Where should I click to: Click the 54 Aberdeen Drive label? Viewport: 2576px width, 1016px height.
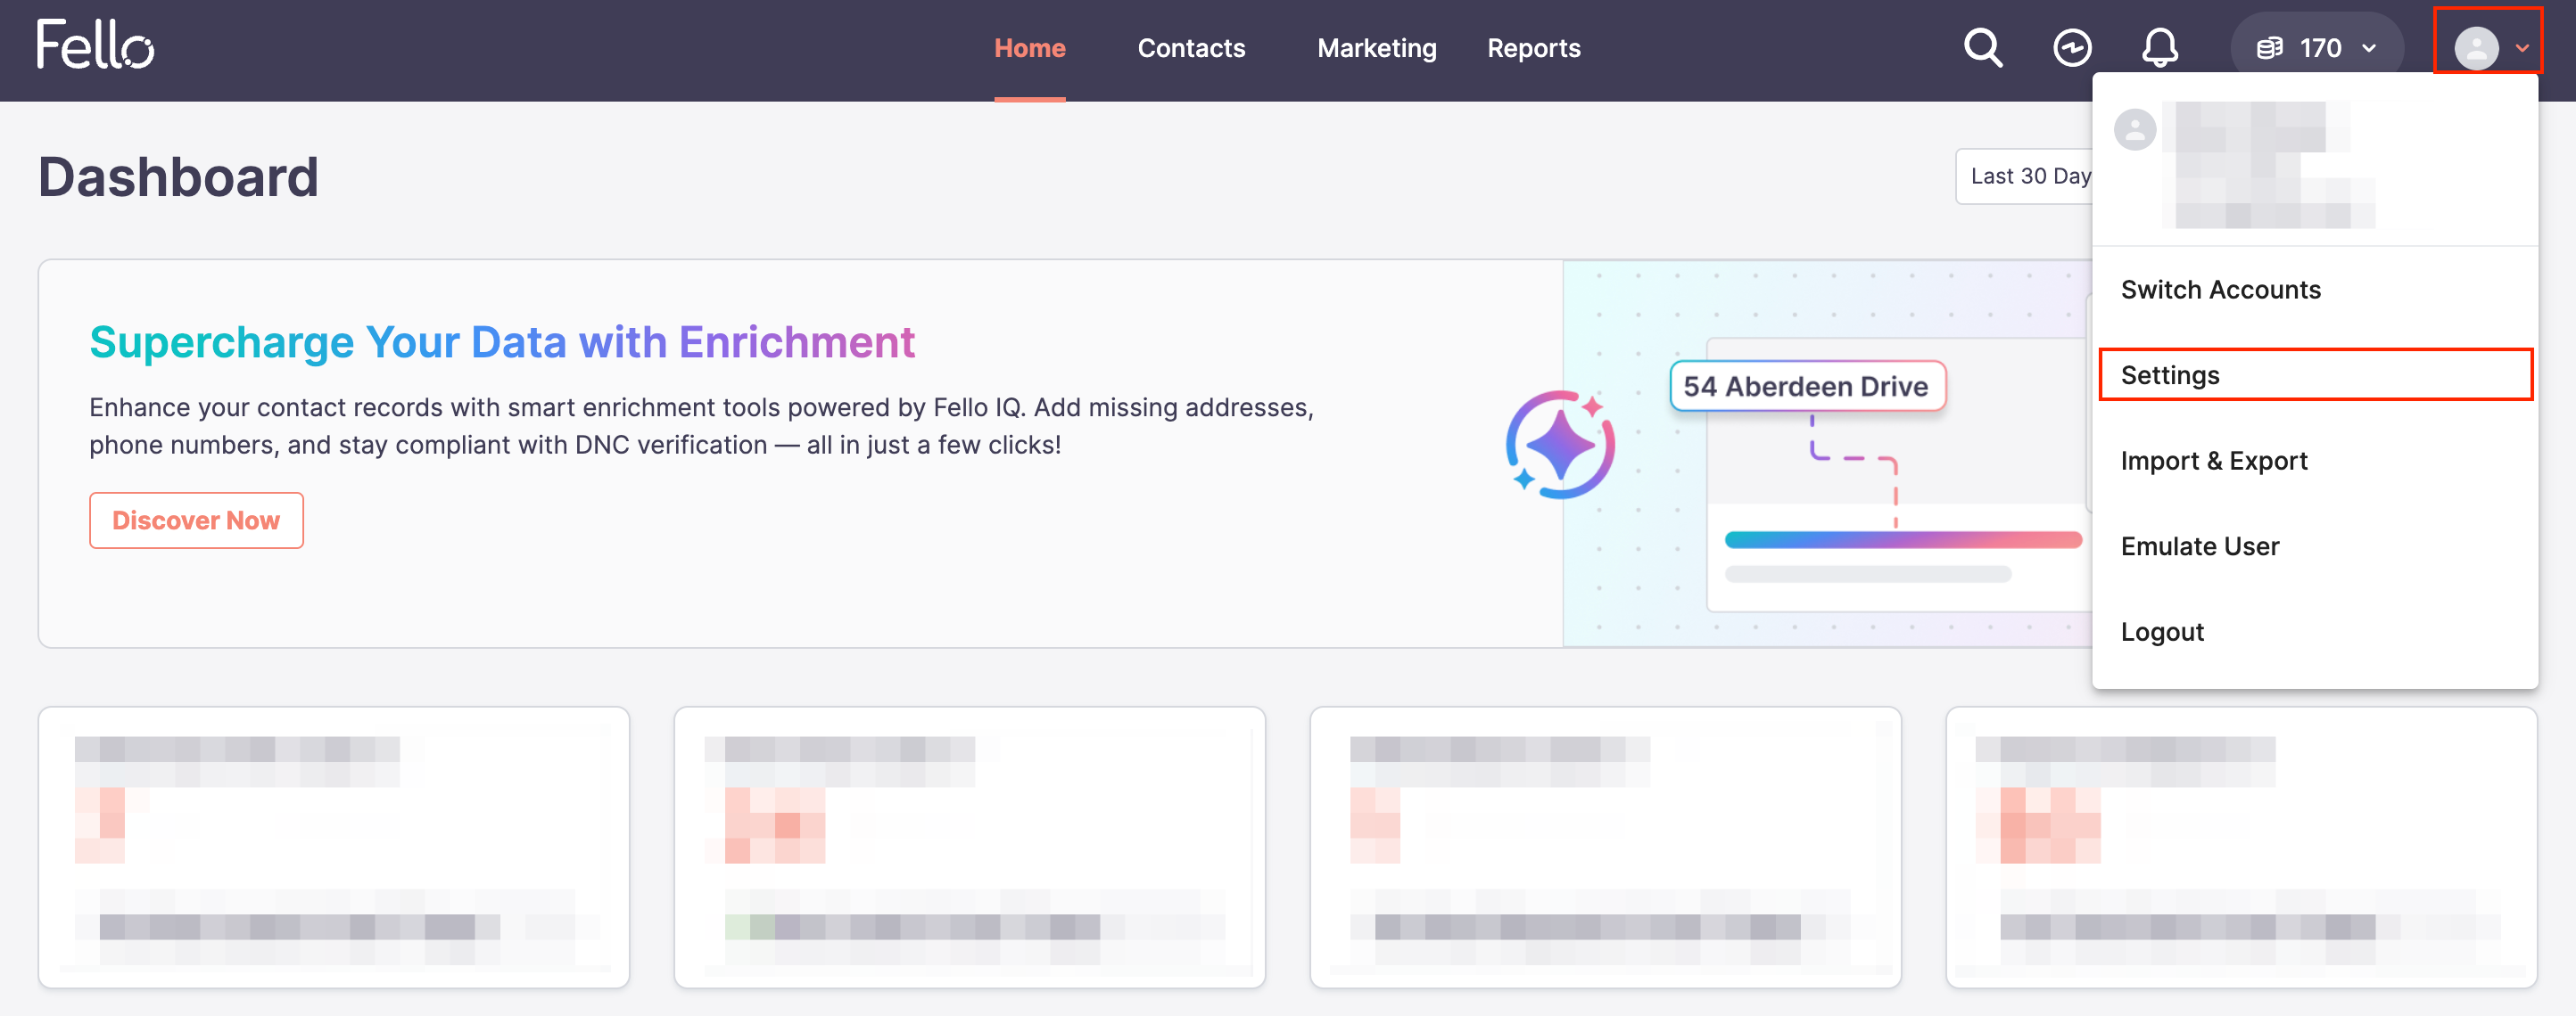pyautogui.click(x=1806, y=387)
